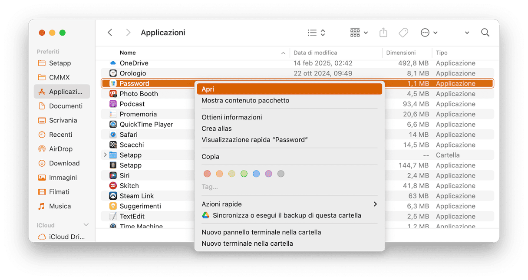Click the 492,8 MB size value
The image size is (528, 280).
point(413,63)
